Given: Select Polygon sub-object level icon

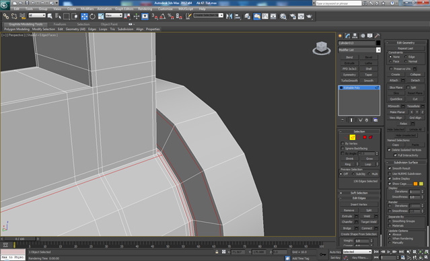Looking at the screenshot, I should [x=365, y=137].
